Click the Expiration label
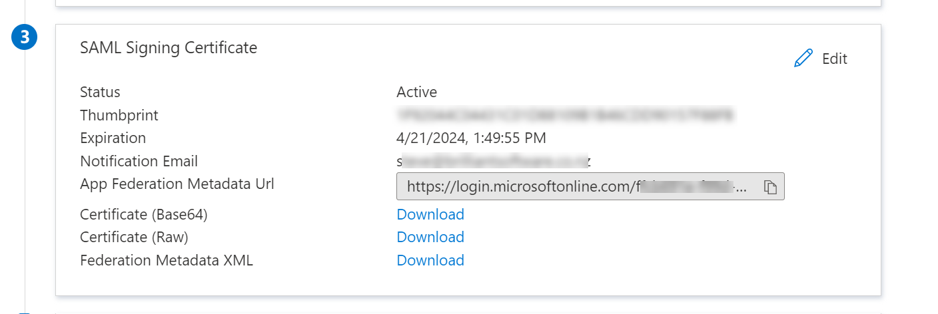 tap(113, 138)
